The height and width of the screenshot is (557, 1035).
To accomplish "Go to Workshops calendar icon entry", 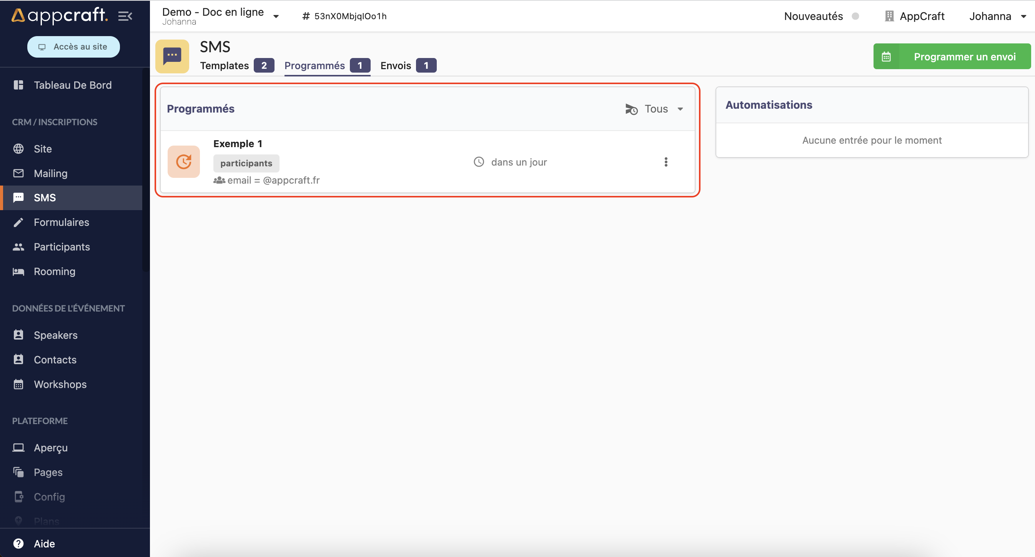I will pos(19,385).
